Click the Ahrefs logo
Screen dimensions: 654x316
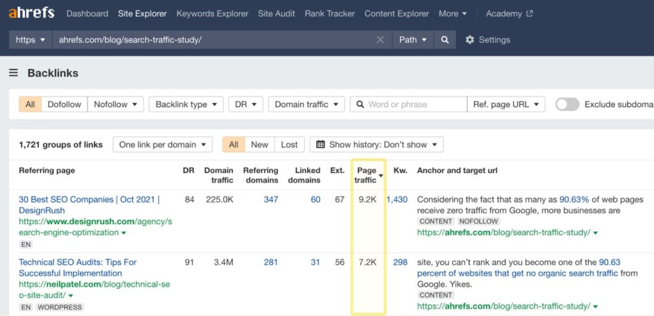(31, 13)
